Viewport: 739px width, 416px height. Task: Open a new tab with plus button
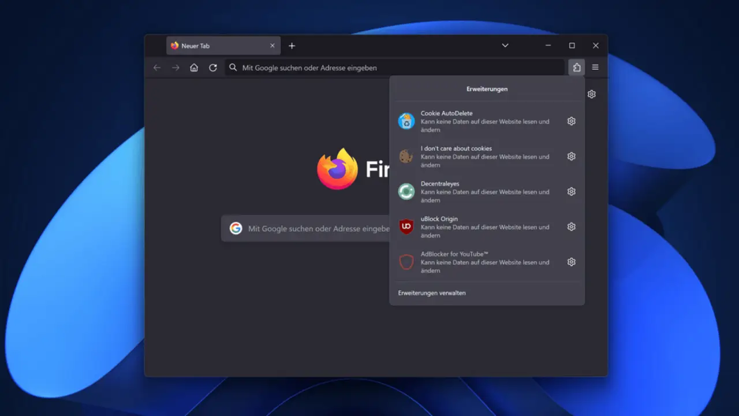[x=292, y=46]
